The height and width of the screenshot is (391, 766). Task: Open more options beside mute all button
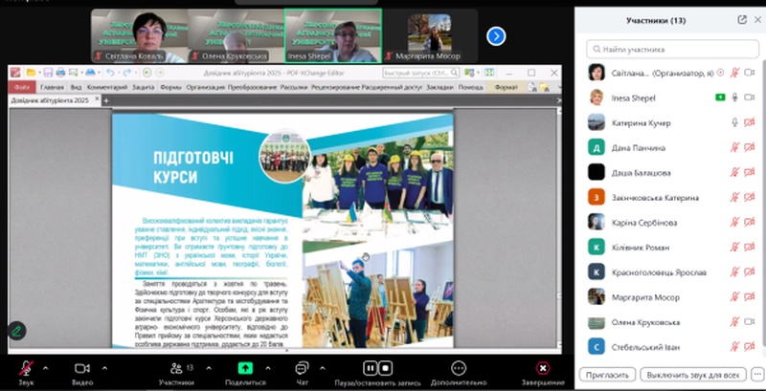tap(756, 375)
